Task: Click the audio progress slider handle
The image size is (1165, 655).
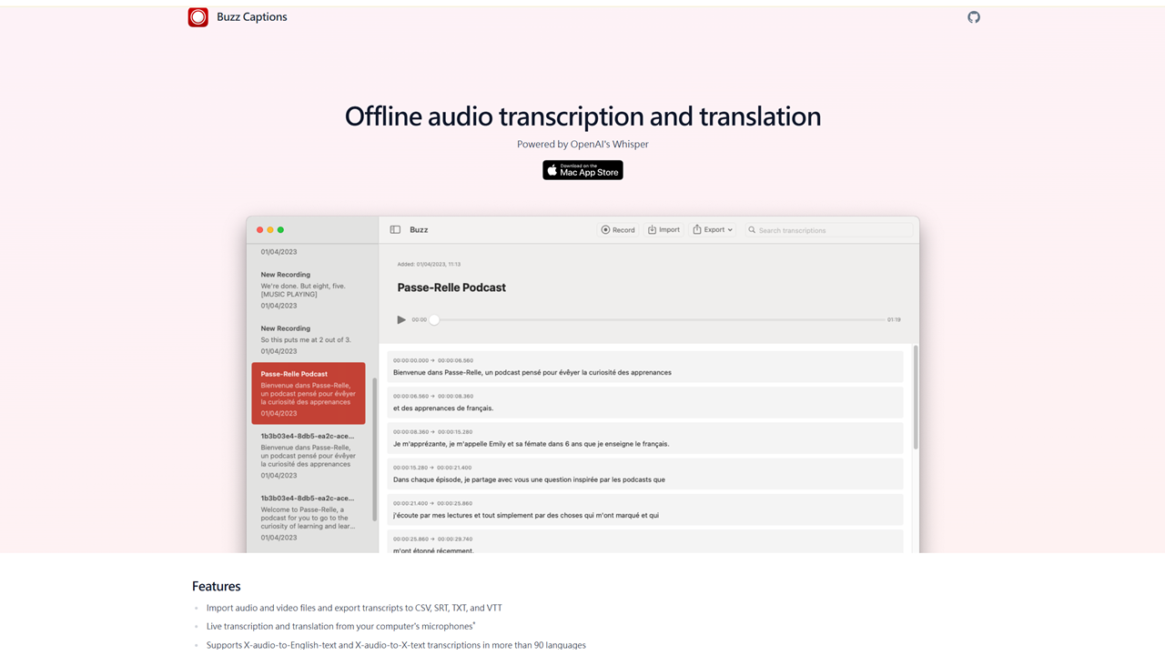Action: point(434,320)
